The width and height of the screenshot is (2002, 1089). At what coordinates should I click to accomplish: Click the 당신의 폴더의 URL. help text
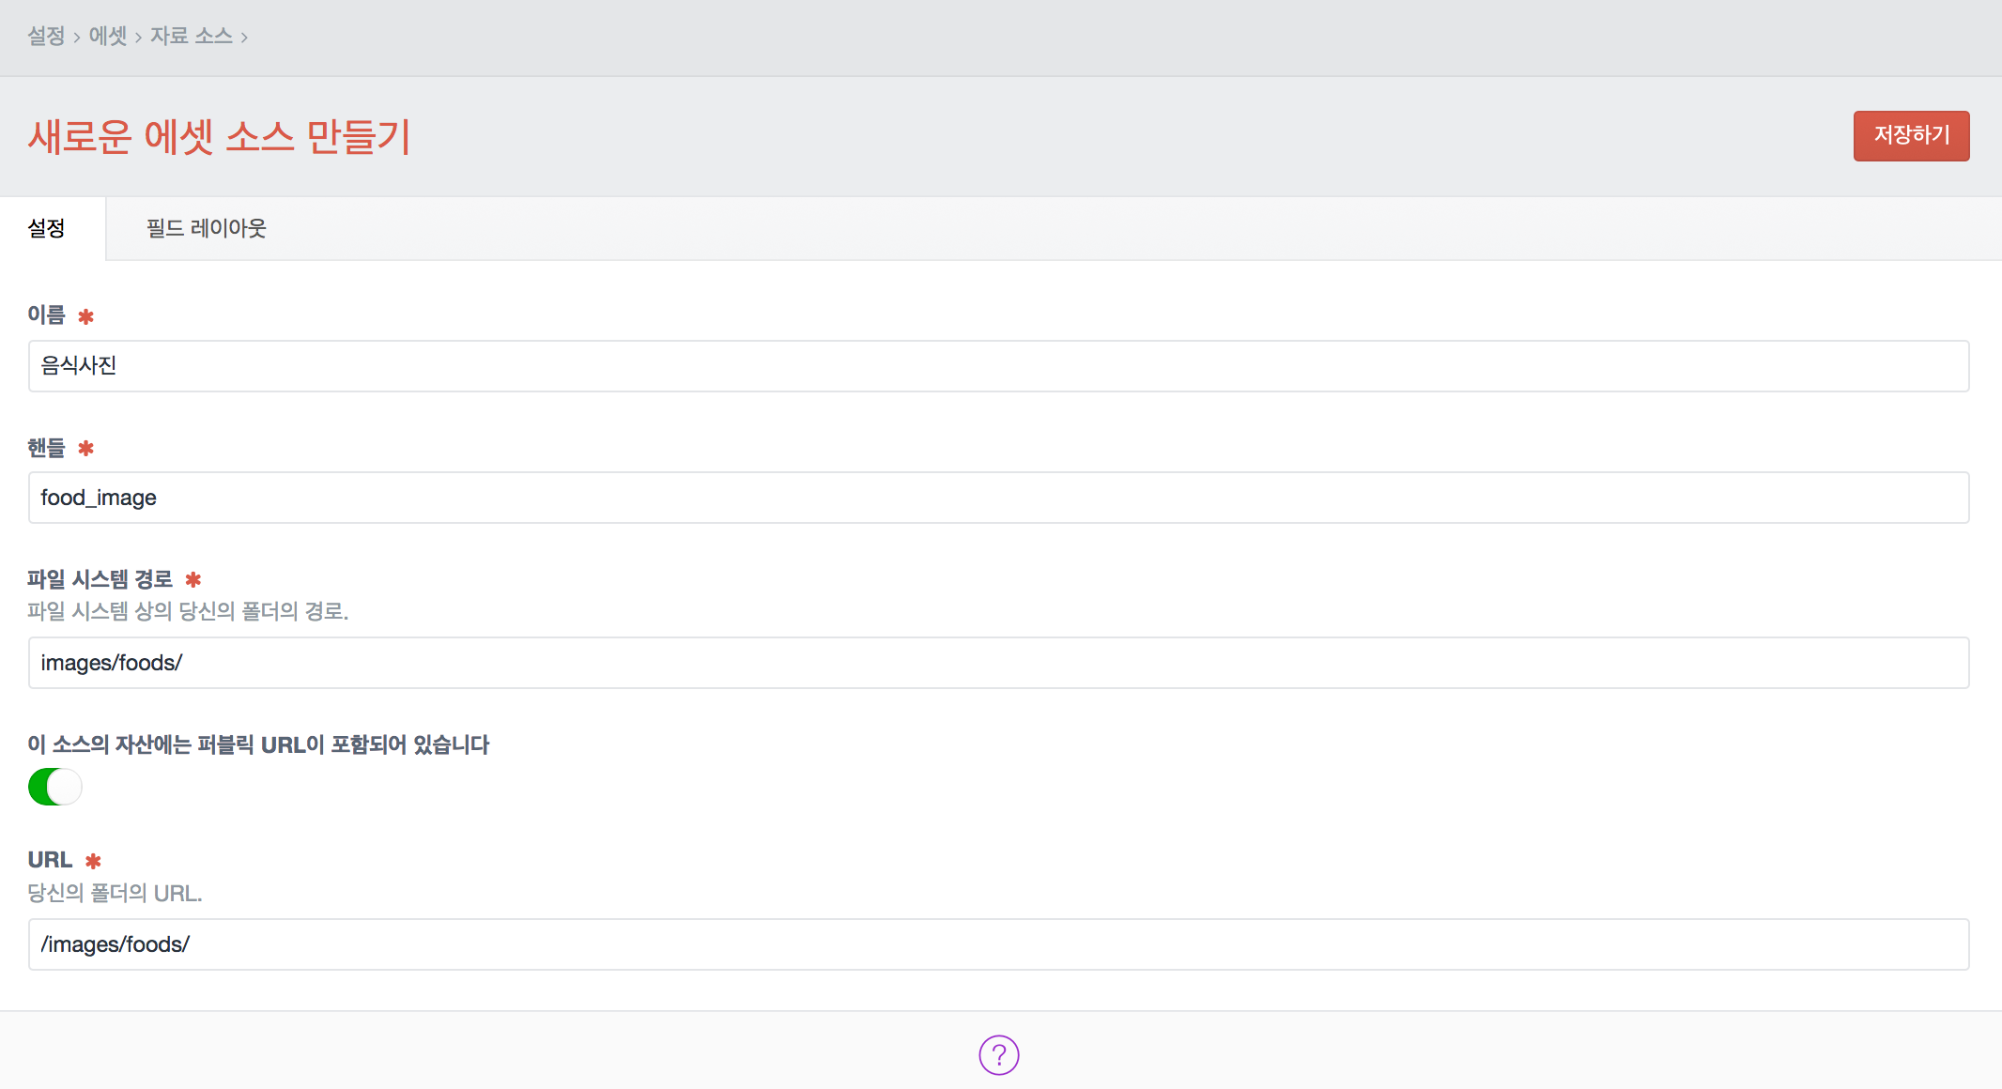(x=115, y=893)
